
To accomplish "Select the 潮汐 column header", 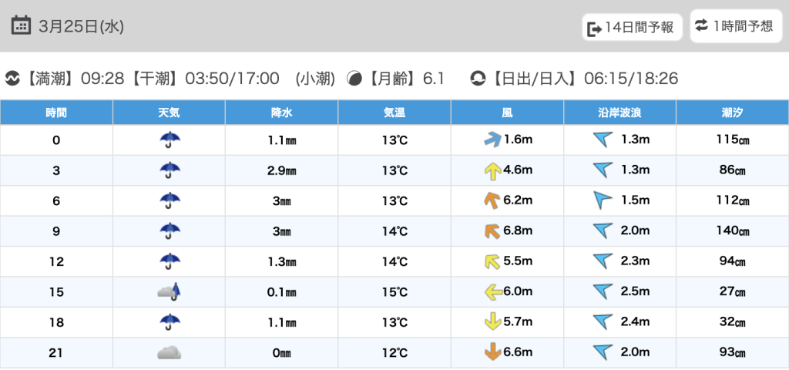I will pyautogui.click(x=732, y=113).
